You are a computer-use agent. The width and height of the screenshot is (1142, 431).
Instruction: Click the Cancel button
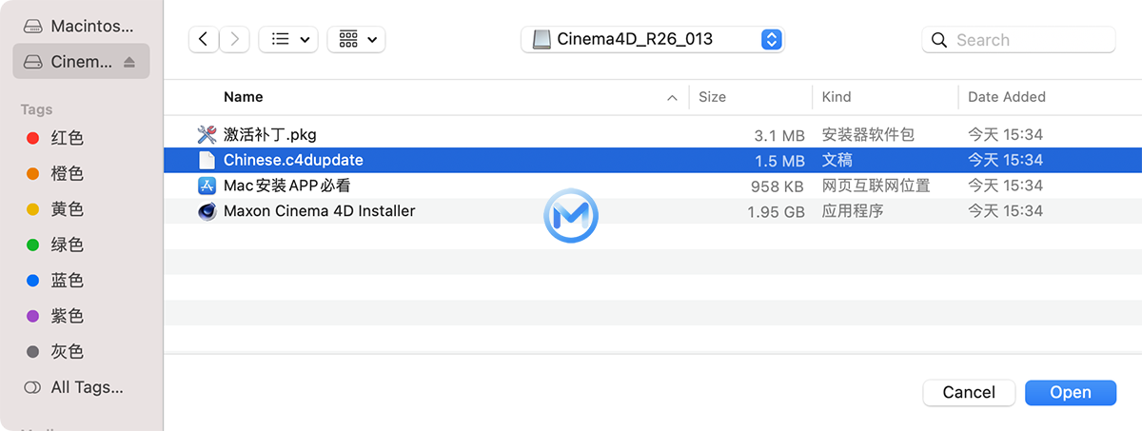point(969,392)
